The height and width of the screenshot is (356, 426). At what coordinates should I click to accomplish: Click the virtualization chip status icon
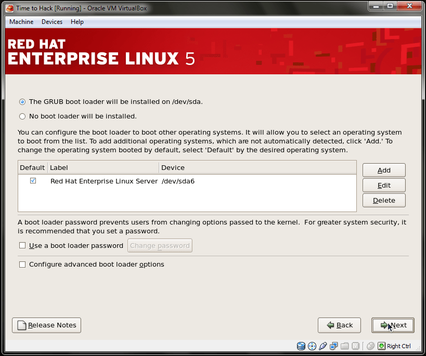[x=355, y=346]
